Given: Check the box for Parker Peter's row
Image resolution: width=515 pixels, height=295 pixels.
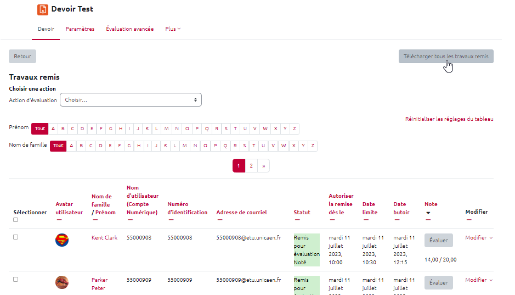Looking at the screenshot, I should (x=15, y=280).
